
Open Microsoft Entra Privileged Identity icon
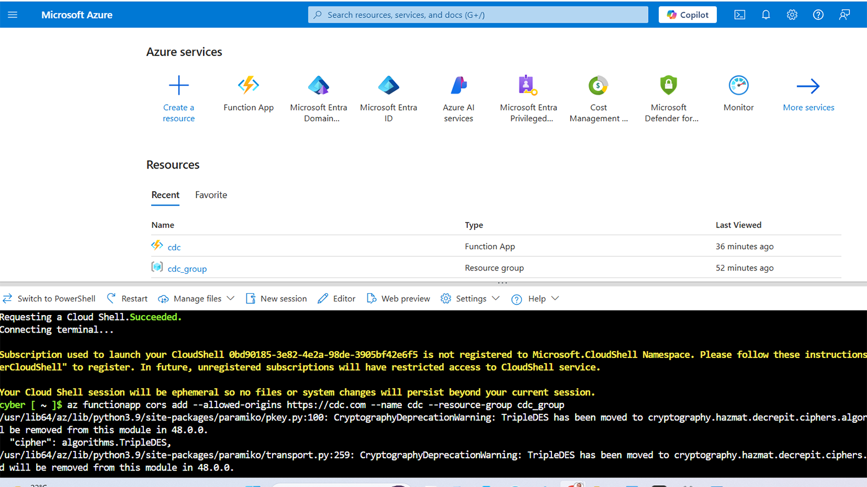coord(528,85)
